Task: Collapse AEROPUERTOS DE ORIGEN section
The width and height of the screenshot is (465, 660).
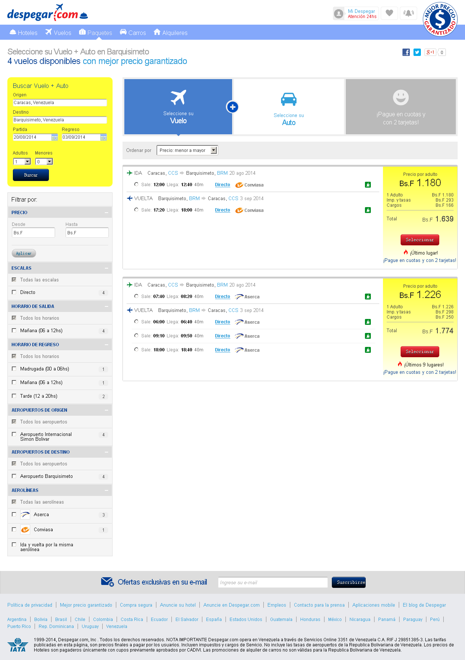Action: tap(106, 410)
